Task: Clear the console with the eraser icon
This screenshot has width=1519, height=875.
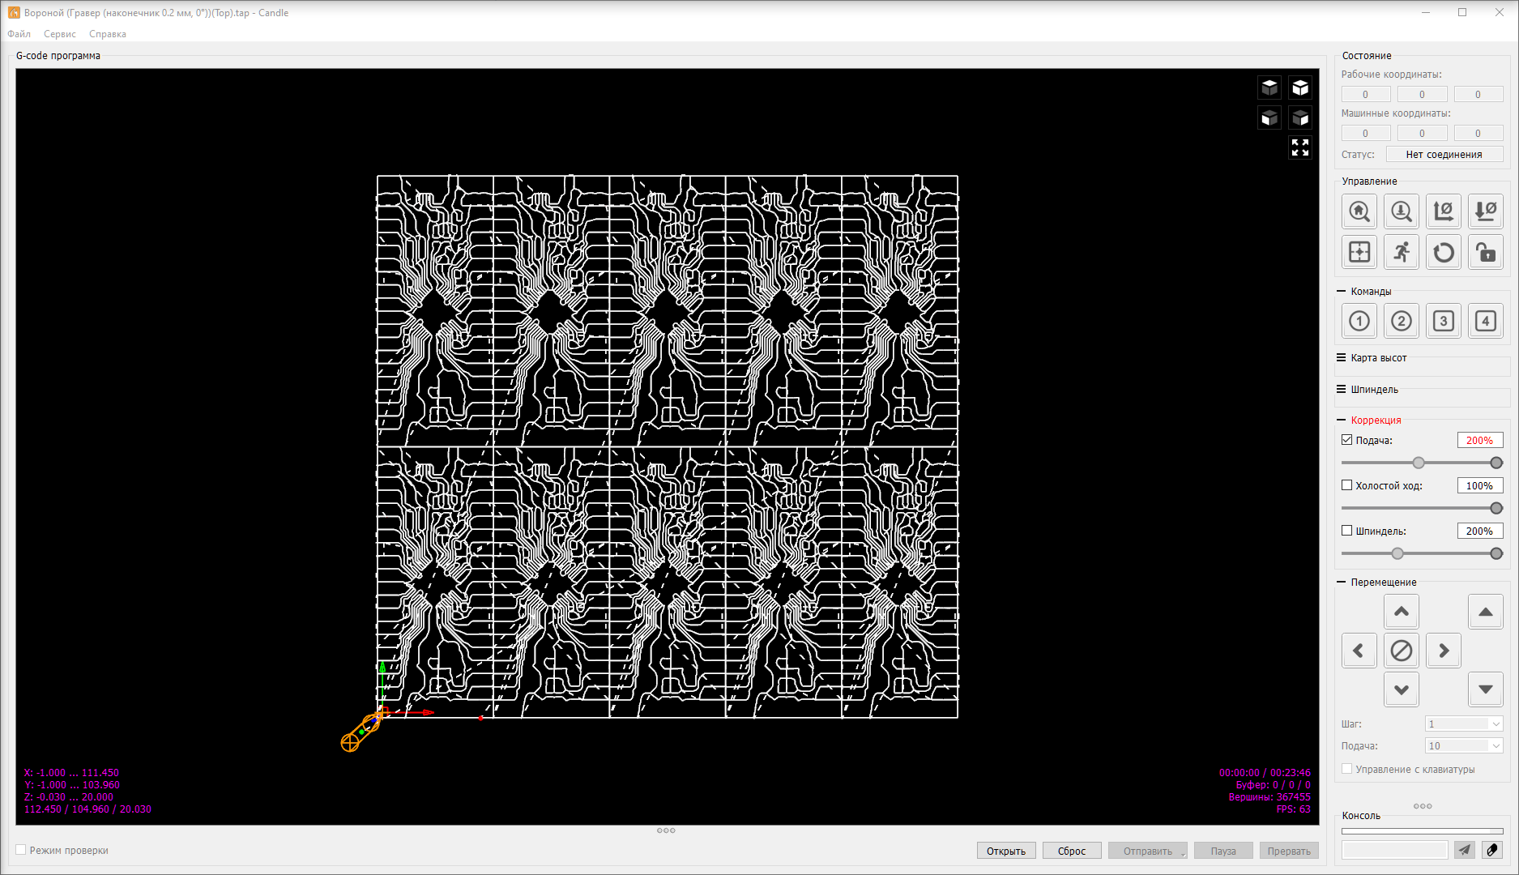Action: tap(1492, 850)
